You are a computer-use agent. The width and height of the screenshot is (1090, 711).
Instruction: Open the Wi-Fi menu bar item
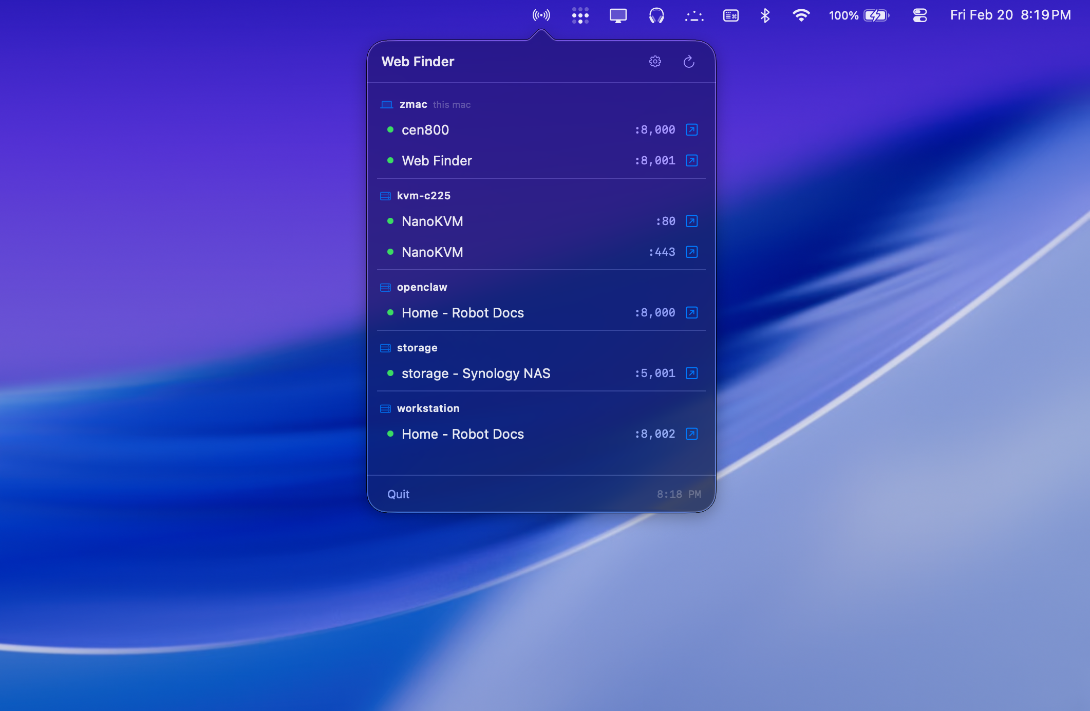[x=801, y=15]
